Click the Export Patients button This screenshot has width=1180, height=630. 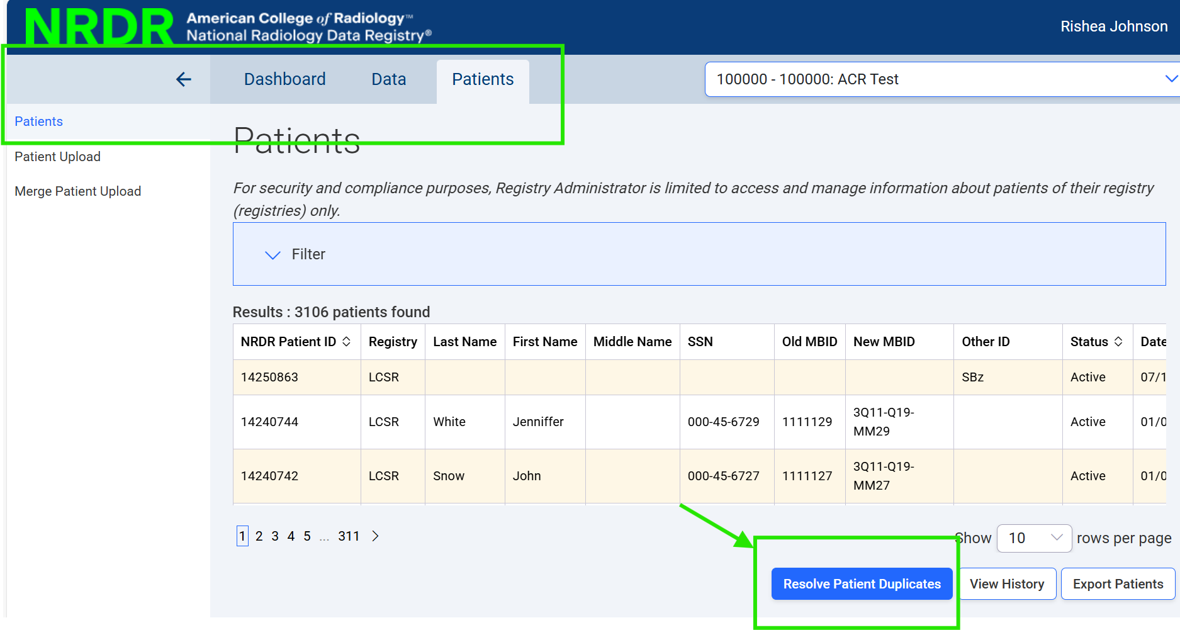click(x=1118, y=584)
